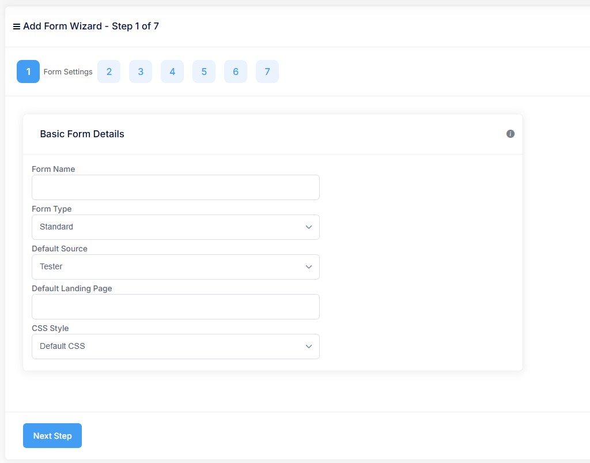The image size is (590, 463).
Task: Open the Form Type dropdown showing Standard
Action: pyautogui.click(x=176, y=227)
